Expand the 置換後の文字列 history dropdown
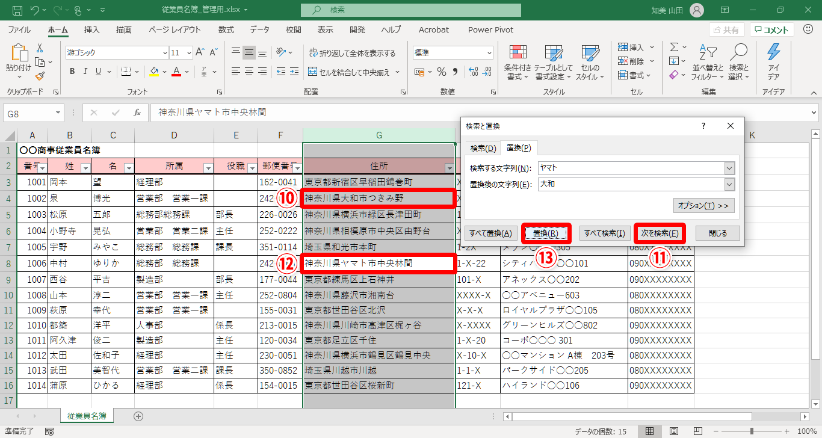This screenshot has width=822, height=438. click(x=730, y=185)
